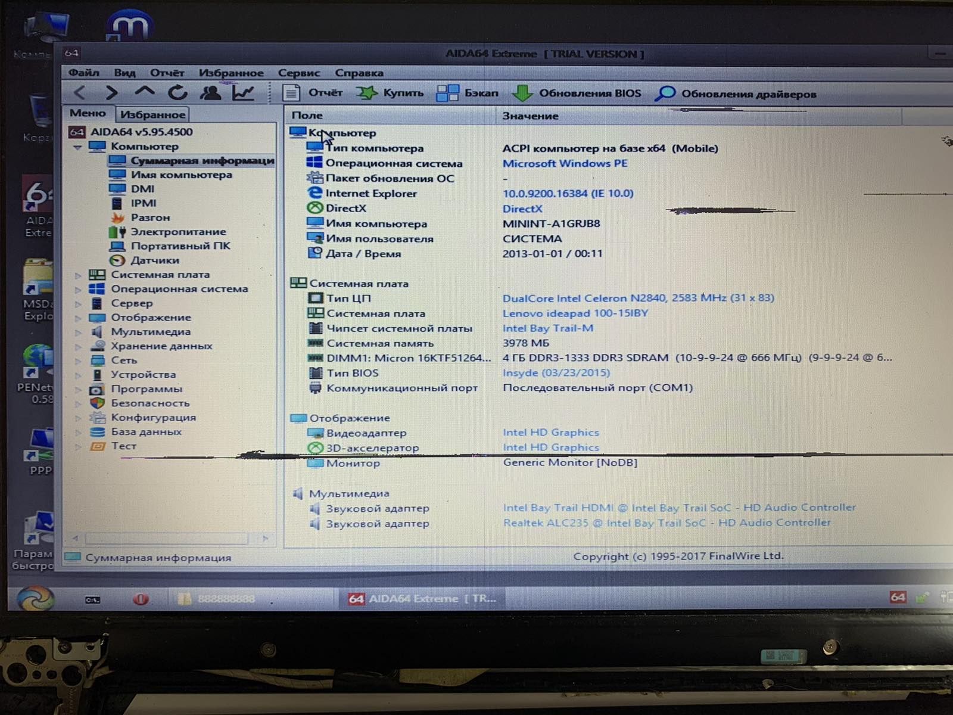Open Обновления драйверов from the toolbar
Screen dimensions: 953x715
pyautogui.click(x=736, y=94)
